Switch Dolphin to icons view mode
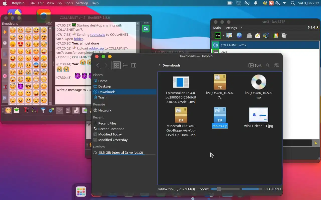 tap(117, 65)
